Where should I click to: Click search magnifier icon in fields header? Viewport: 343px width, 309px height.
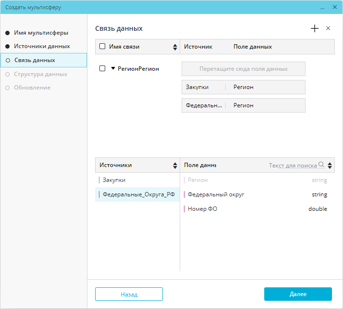(321, 165)
